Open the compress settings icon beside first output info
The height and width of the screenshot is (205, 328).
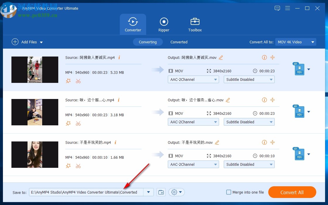273,57
